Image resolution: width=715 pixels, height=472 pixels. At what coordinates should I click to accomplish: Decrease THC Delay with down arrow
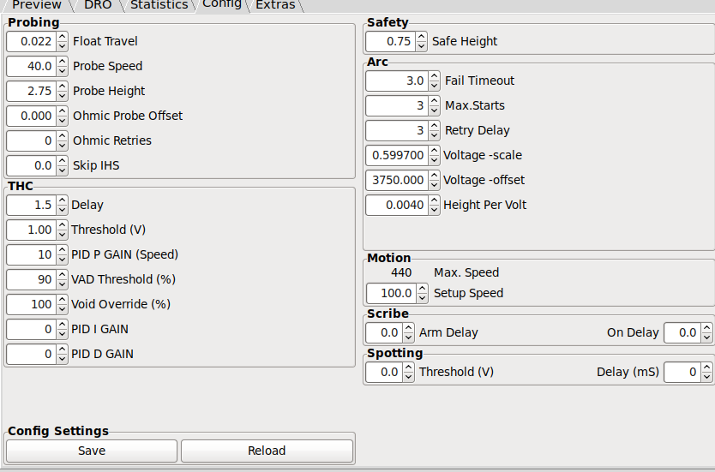pyautogui.click(x=63, y=210)
